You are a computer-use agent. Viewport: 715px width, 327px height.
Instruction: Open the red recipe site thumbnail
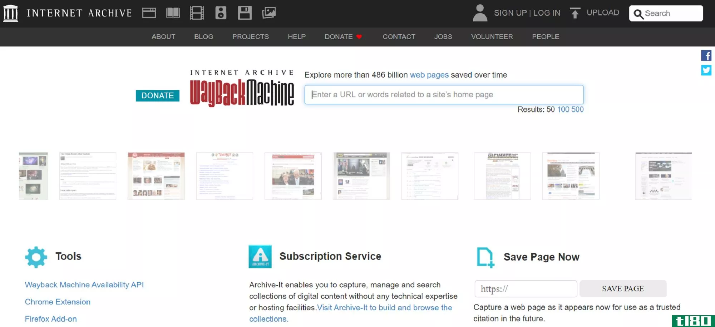pyautogui.click(x=156, y=176)
